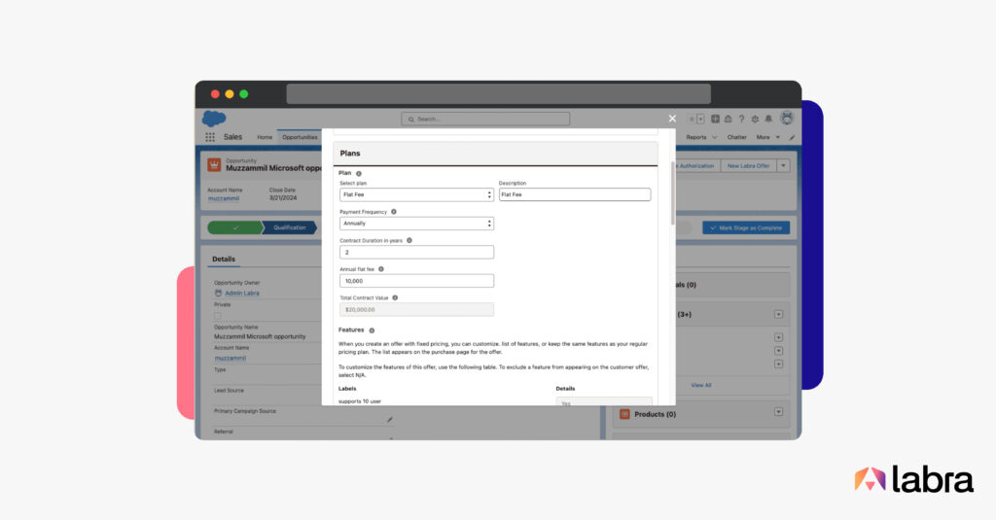Image resolution: width=996 pixels, height=520 pixels.
Task: Click the Description field with Flat Fee
Action: pos(575,195)
